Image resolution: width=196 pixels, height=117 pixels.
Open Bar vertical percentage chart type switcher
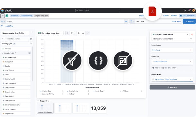point(50,33)
